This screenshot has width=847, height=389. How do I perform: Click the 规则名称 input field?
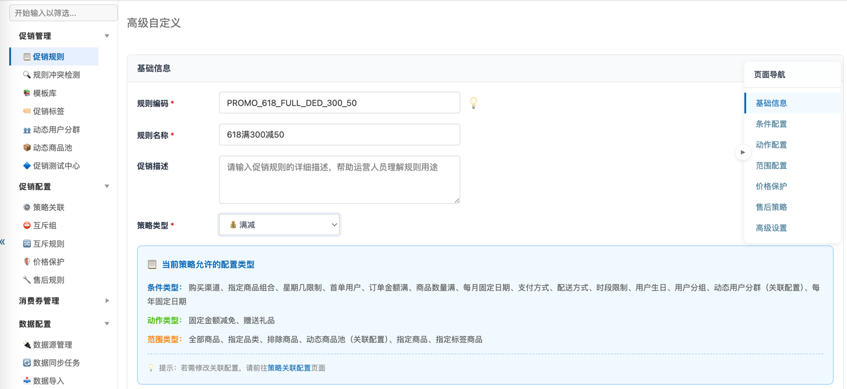click(340, 134)
